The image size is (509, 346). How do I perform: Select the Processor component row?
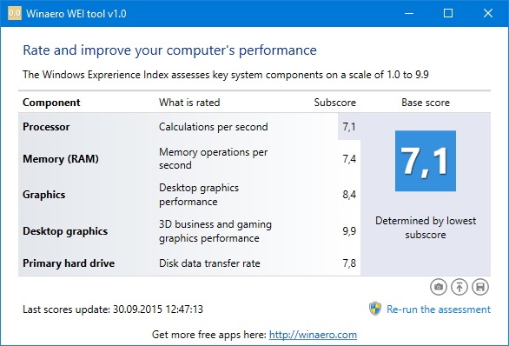[189, 127]
